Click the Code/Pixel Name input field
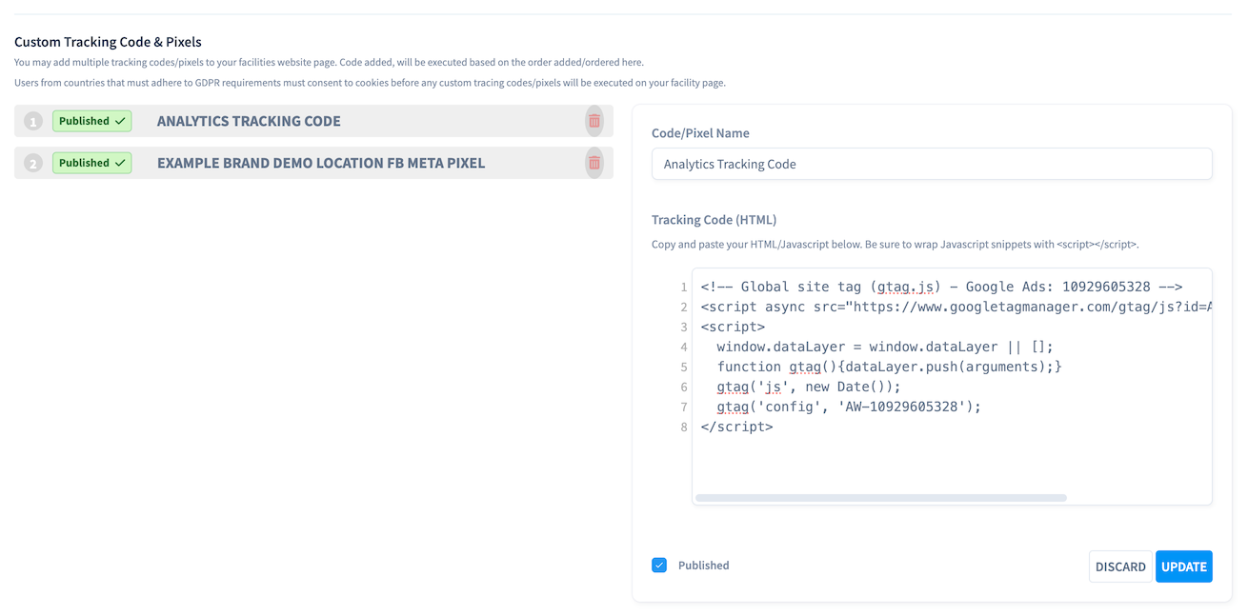Viewport: 1248px width, 616px height. tap(931, 164)
